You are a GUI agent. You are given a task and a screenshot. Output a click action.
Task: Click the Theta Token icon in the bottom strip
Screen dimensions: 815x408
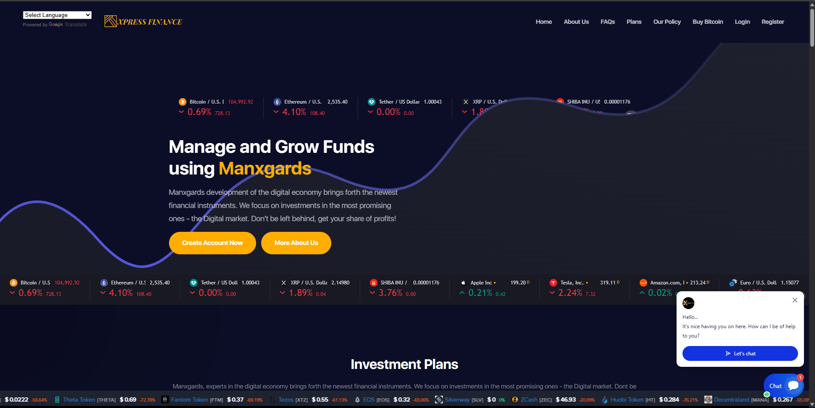[57, 400]
